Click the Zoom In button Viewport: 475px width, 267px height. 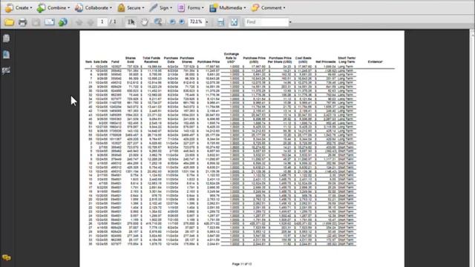(x=182, y=22)
